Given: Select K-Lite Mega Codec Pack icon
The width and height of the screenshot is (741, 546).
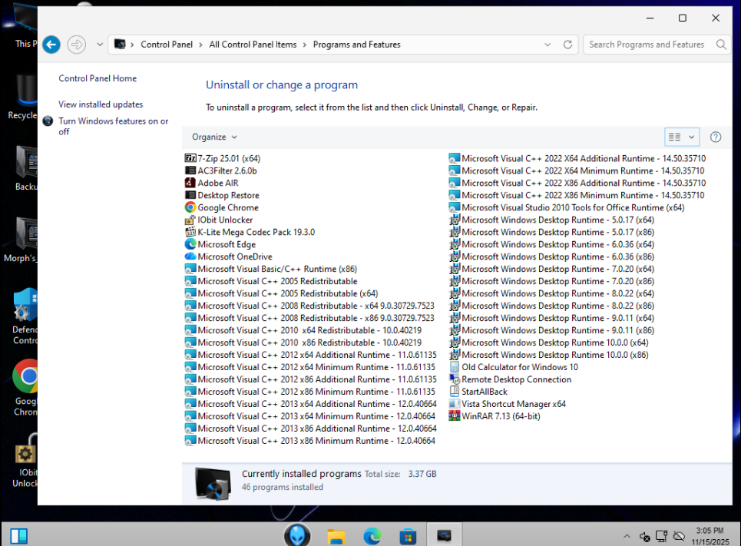Looking at the screenshot, I should point(190,232).
